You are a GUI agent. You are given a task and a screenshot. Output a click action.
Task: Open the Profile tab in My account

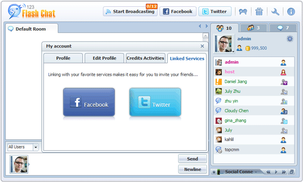63,58
